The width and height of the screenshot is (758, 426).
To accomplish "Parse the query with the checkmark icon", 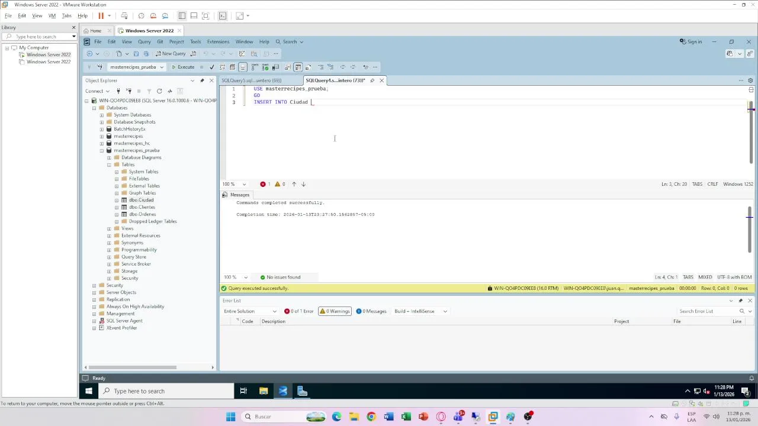I will click(x=211, y=67).
